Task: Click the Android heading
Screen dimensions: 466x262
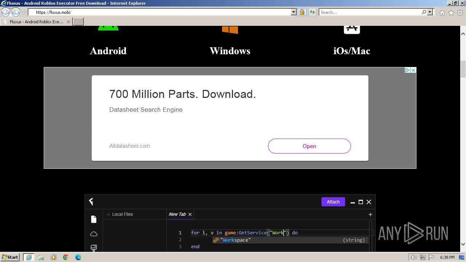Action: point(108,51)
